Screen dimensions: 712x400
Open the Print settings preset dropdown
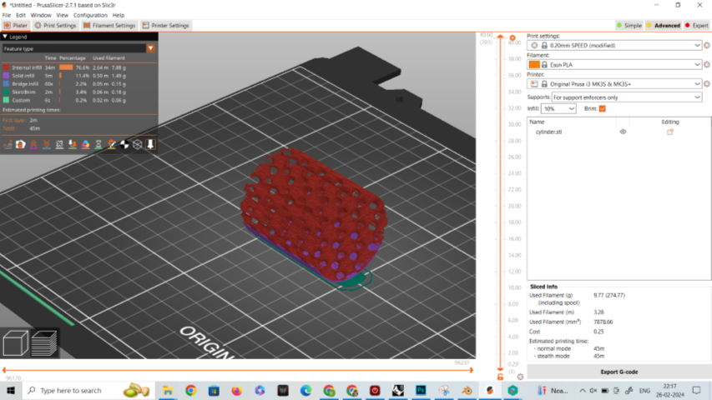(x=614, y=45)
